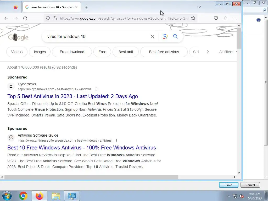Click the antivirussoftwareguide.com url text
Image resolution: width=268 pixels, height=201 pixels.
click(65, 141)
